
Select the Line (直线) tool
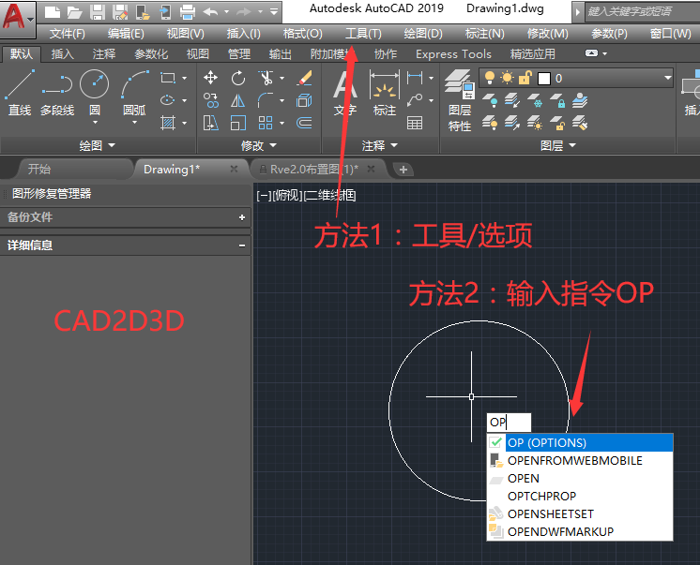click(19, 93)
